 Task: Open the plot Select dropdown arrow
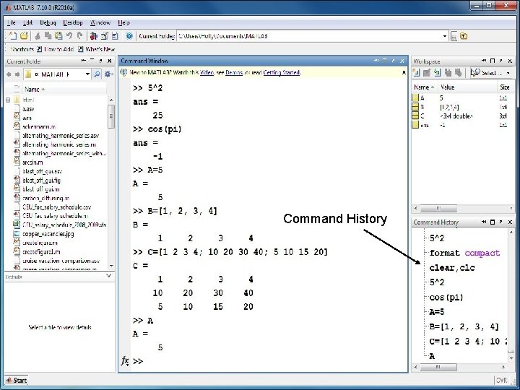(x=508, y=73)
